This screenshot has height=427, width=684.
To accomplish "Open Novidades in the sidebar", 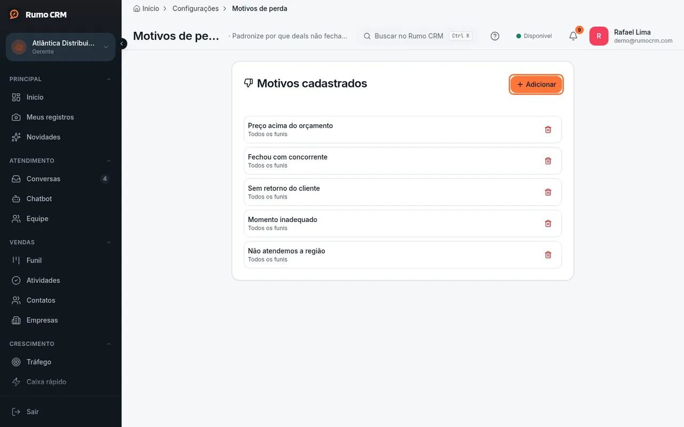I will point(60,137).
